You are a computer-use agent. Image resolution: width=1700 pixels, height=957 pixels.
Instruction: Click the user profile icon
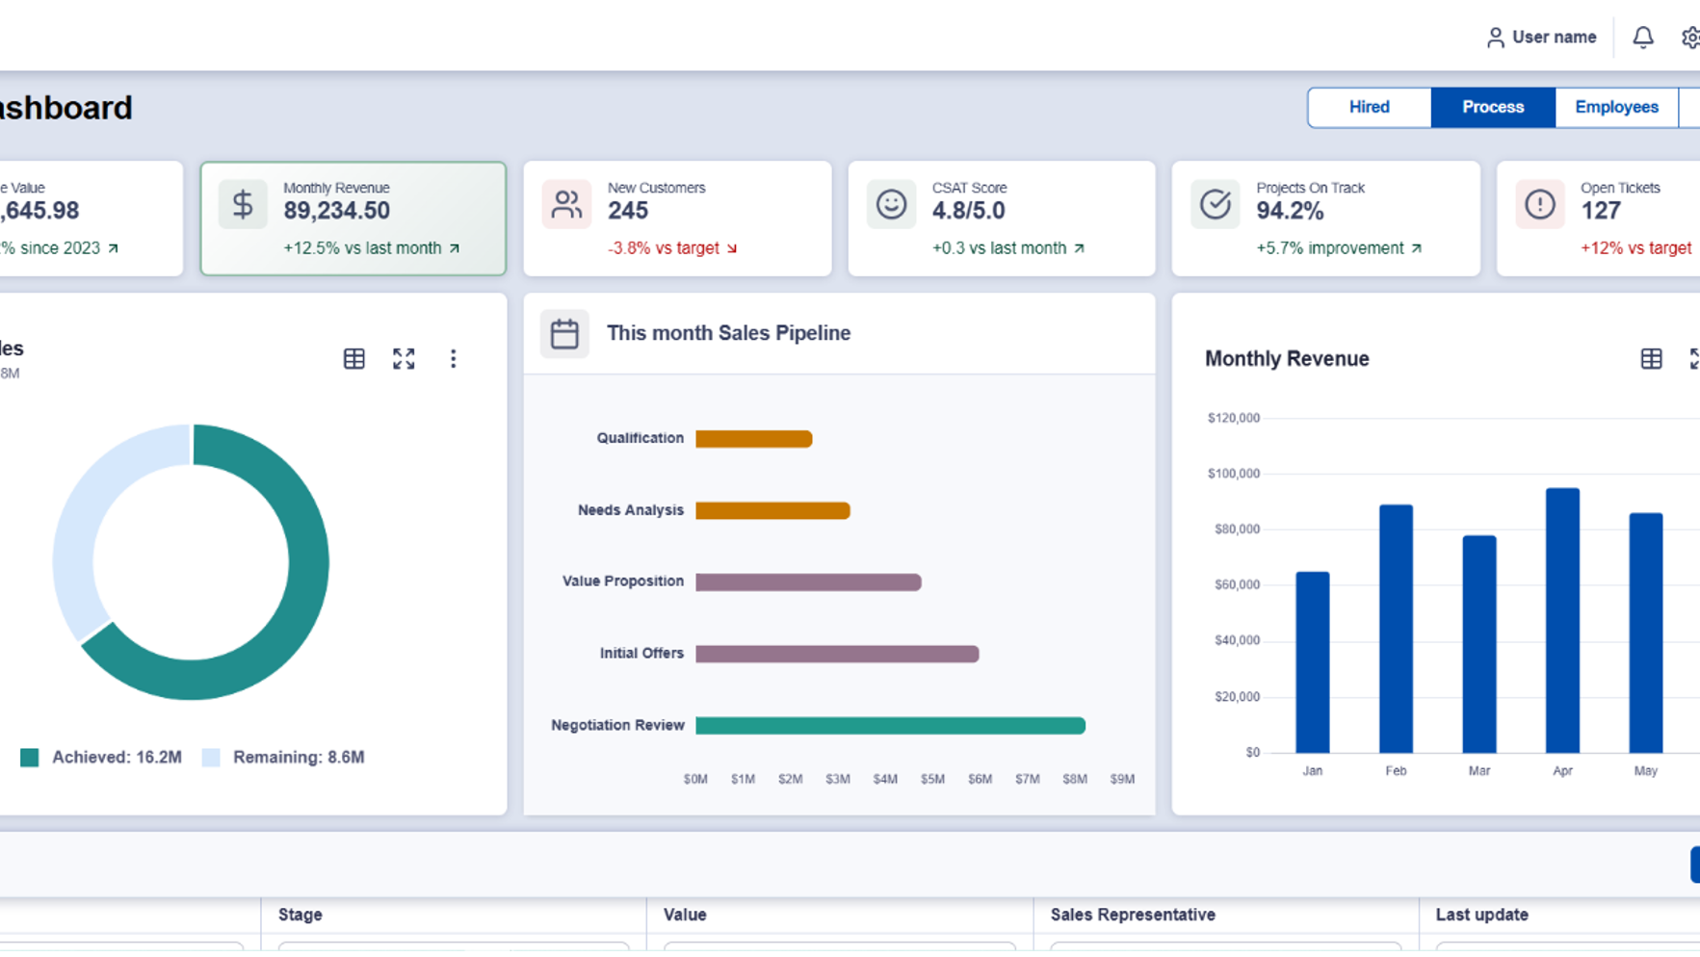click(1495, 38)
